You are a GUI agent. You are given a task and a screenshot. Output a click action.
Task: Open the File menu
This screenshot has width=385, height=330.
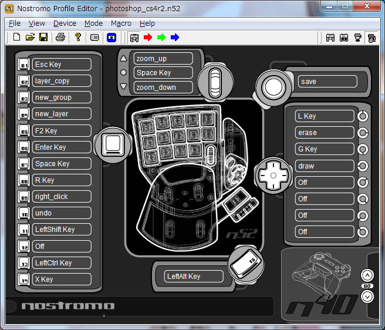coord(15,23)
